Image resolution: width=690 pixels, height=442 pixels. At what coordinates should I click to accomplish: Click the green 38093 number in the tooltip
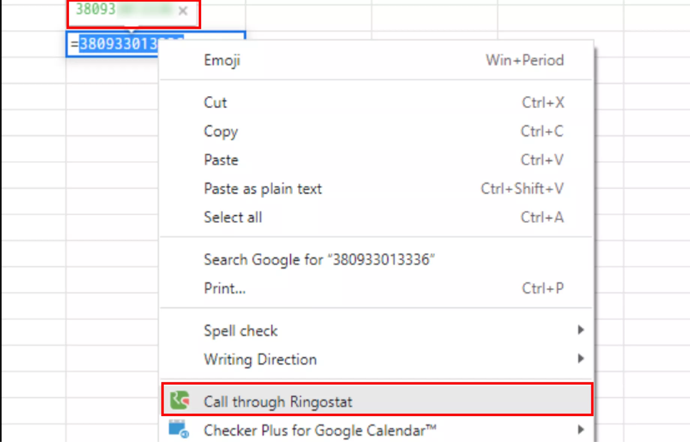[x=96, y=9]
